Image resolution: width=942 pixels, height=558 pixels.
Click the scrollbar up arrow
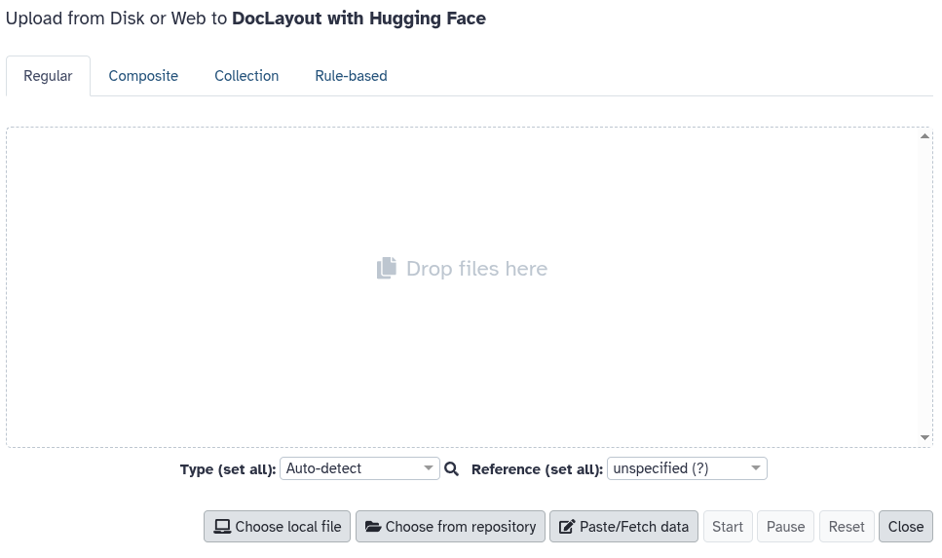pyautogui.click(x=924, y=136)
